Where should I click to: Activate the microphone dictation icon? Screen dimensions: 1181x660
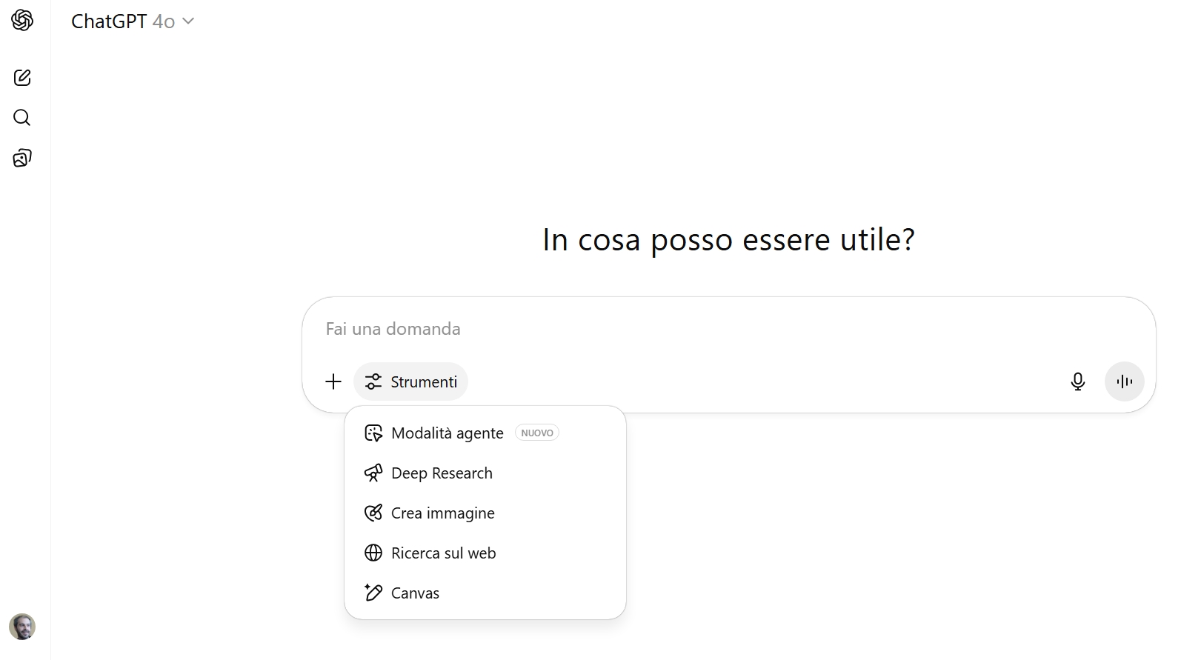(x=1078, y=381)
